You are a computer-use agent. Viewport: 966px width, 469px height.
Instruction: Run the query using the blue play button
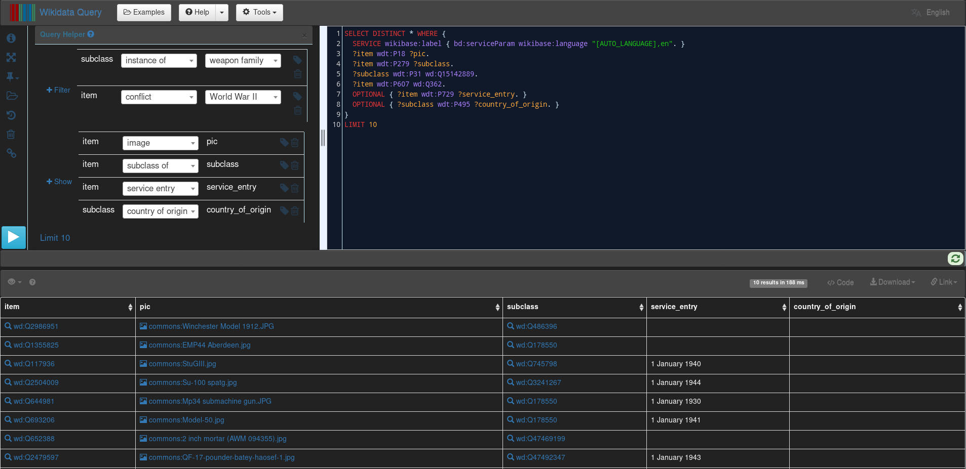13,237
